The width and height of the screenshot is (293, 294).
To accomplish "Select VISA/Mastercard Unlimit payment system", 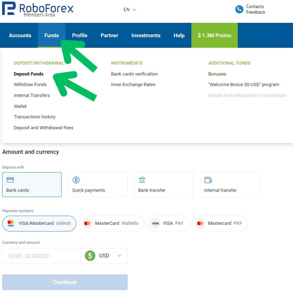I will pyautogui.click(x=39, y=223).
